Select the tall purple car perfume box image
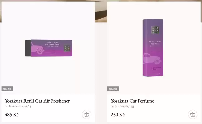This screenshot has height=124, width=202. pos(153,48)
